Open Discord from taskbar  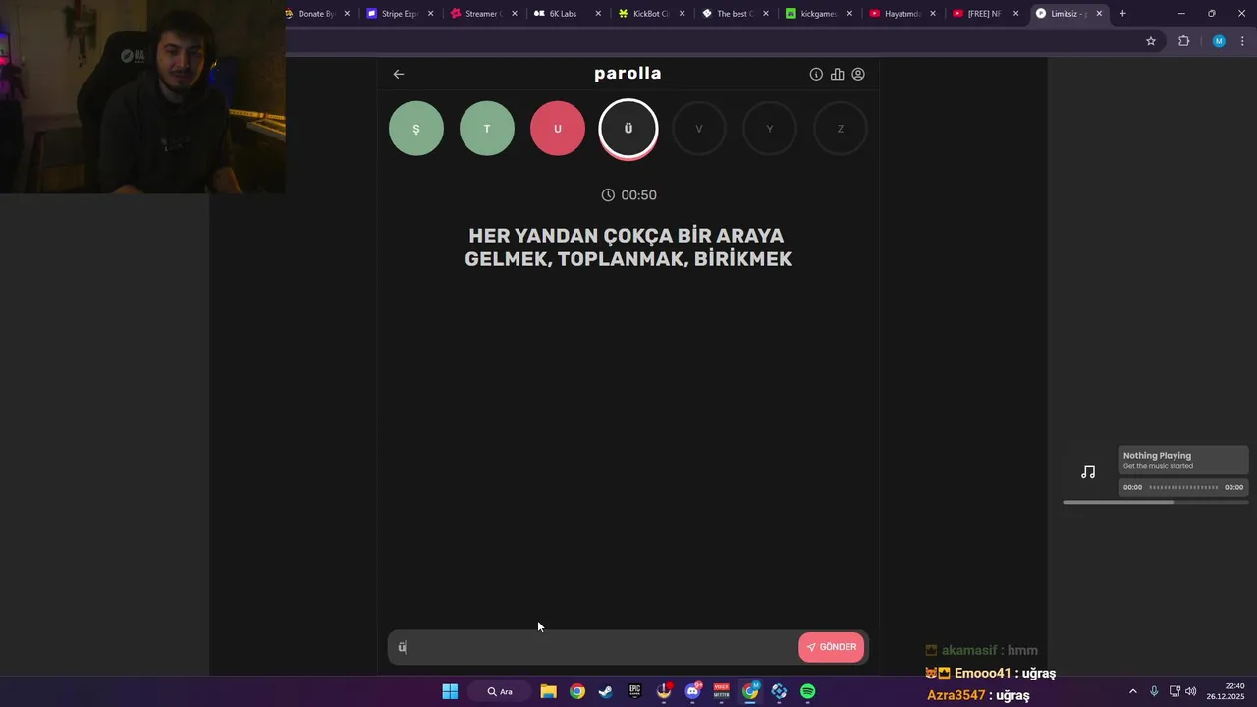(693, 691)
